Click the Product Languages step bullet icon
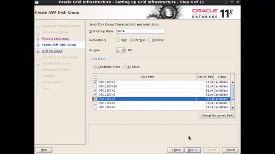 tap(38, 39)
